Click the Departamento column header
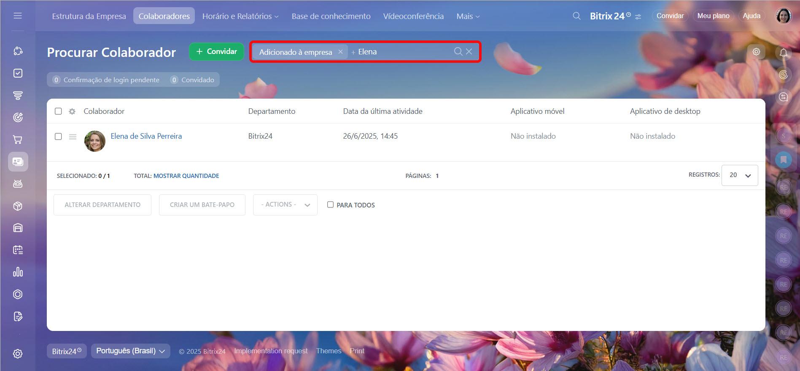The height and width of the screenshot is (371, 800). [x=272, y=111]
